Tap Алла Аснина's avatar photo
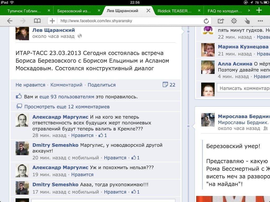This screenshot has height=202, width=270. (x=208, y=67)
